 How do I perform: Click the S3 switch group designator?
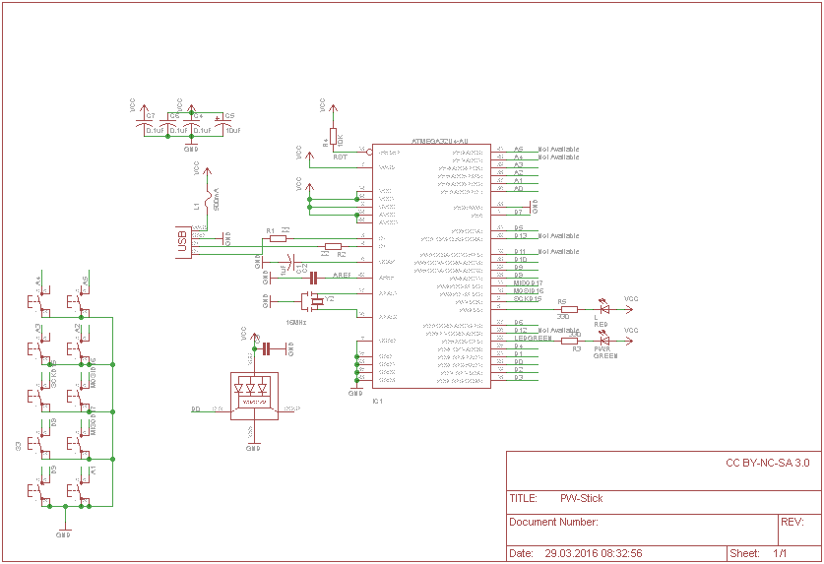pos(18,446)
